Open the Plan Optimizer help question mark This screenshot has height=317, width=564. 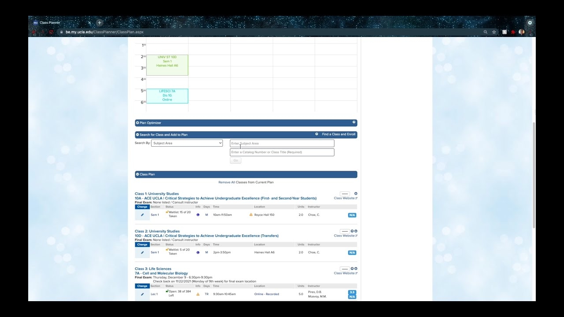click(x=354, y=122)
